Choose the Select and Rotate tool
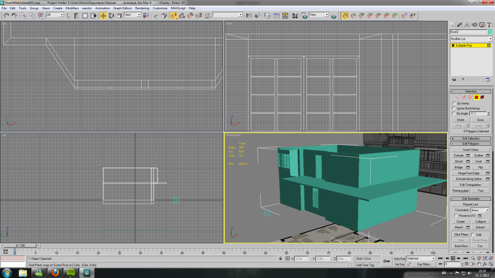Image resolution: width=495 pixels, height=278 pixels. tap(111, 15)
